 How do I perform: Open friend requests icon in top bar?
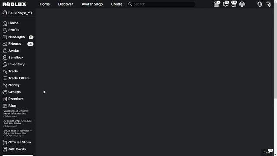click(x=234, y=4)
